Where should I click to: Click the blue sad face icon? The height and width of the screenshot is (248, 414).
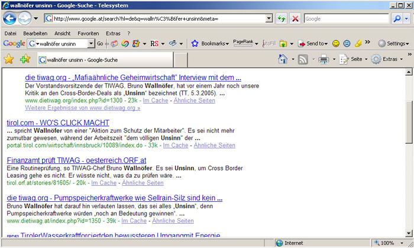[347, 44]
